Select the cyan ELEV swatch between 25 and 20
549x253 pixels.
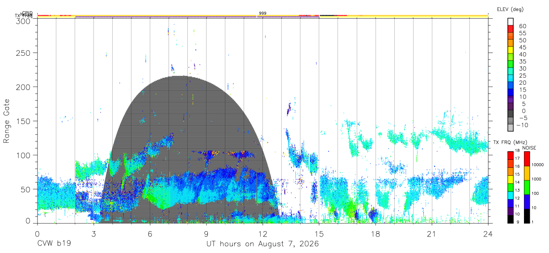pos(510,78)
